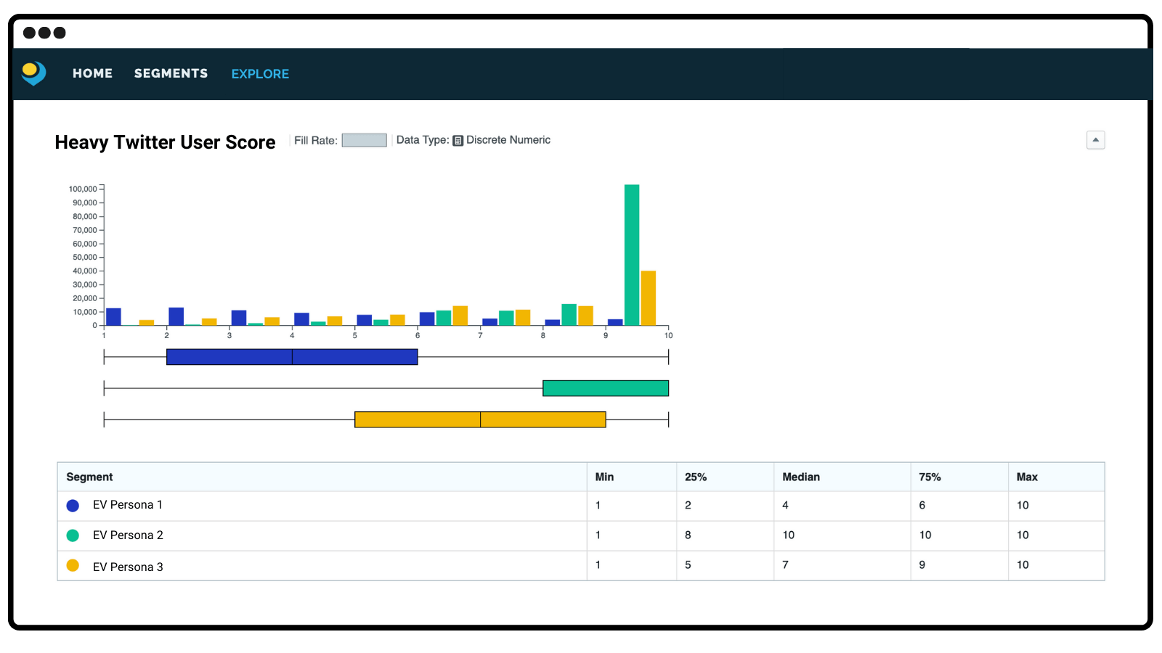Toggle the blue box plot selection
The width and height of the screenshot is (1162, 653).
click(x=292, y=356)
